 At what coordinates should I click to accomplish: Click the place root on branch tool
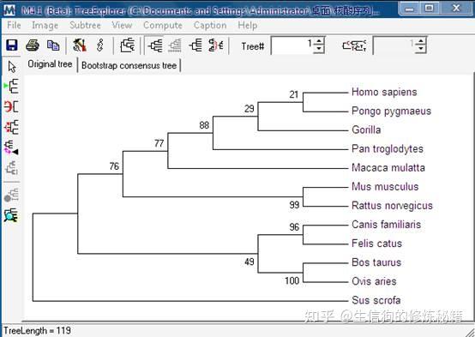click(x=11, y=87)
